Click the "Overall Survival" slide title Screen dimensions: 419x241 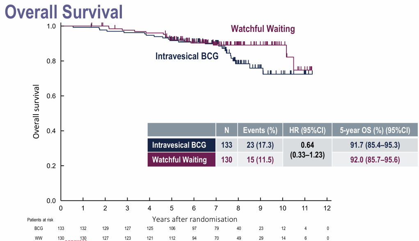pyautogui.click(x=64, y=11)
